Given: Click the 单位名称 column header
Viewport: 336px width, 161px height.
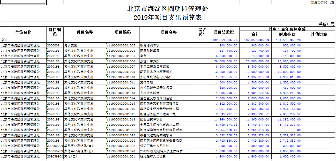Looking at the screenshot, I should pos(23,32).
